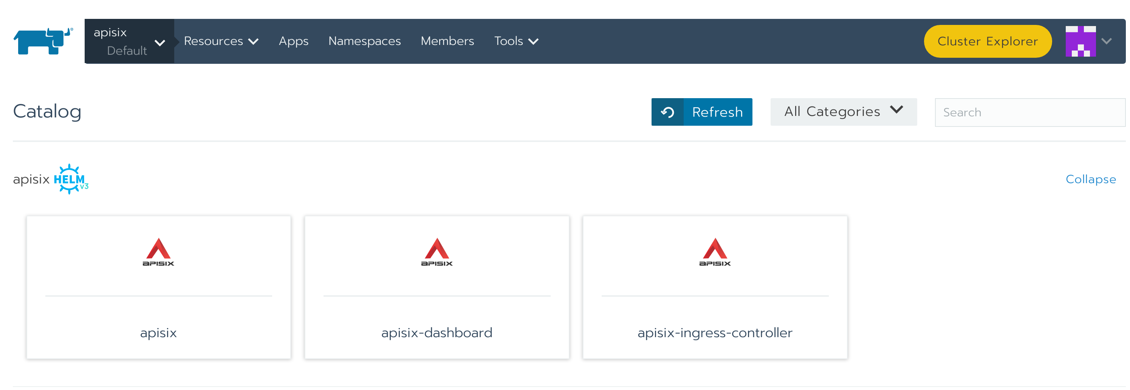
Task: Click the circular refresh arrow icon
Action: 667,112
